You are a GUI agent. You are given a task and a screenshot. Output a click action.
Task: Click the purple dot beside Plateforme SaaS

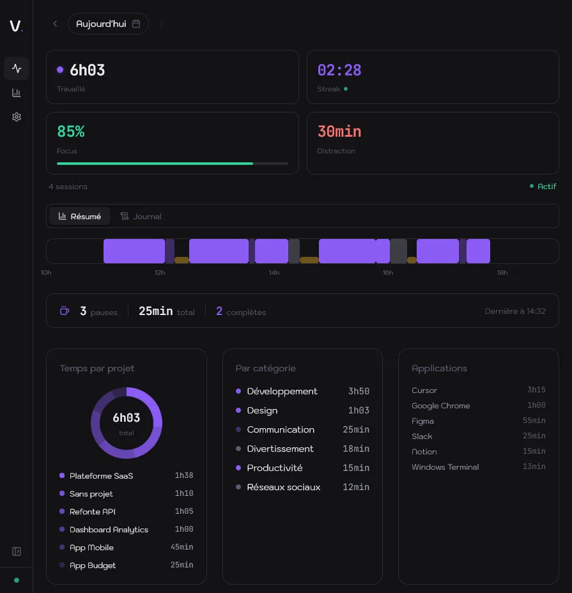coord(62,475)
